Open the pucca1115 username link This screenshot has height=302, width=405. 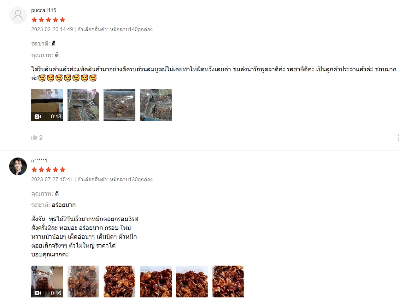[44, 10]
